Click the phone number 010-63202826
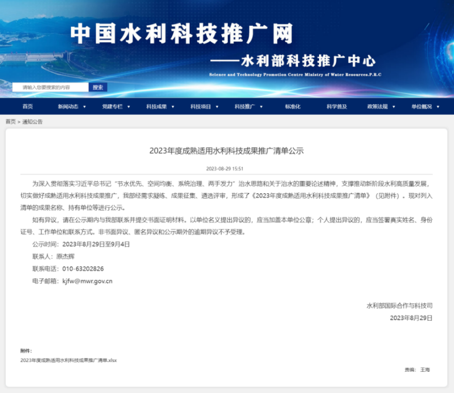454x393 pixels. (83, 269)
